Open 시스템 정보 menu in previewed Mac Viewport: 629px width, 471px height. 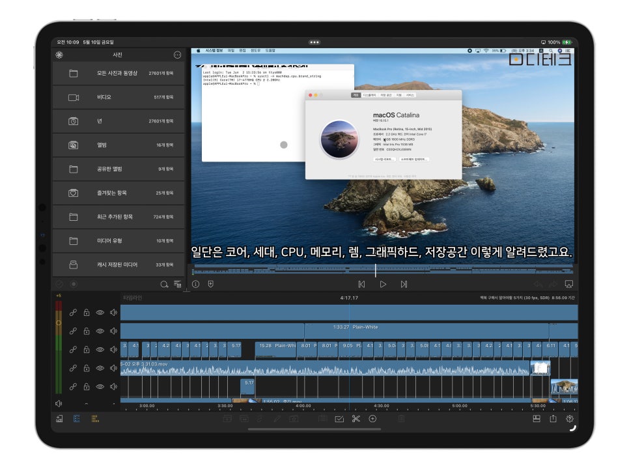tap(214, 51)
